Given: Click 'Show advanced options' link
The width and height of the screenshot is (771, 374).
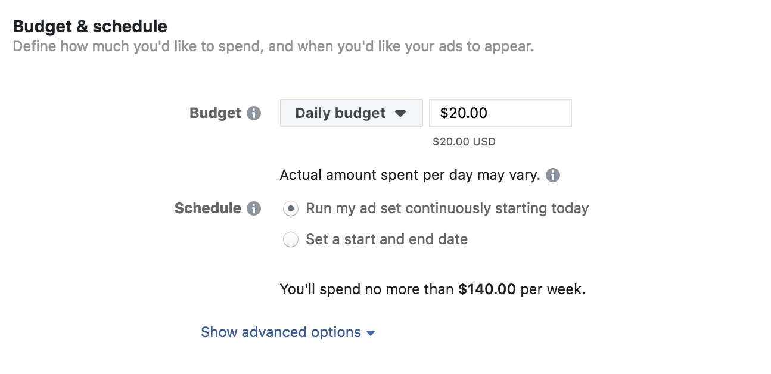Looking at the screenshot, I should (x=281, y=332).
